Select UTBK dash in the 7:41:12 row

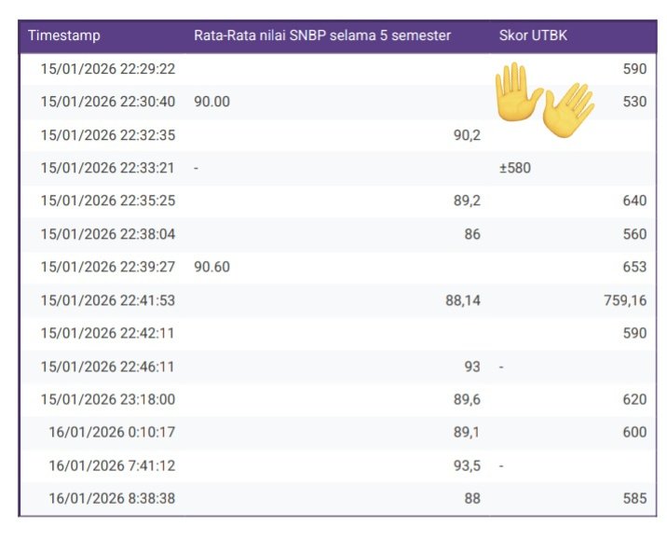tap(501, 466)
